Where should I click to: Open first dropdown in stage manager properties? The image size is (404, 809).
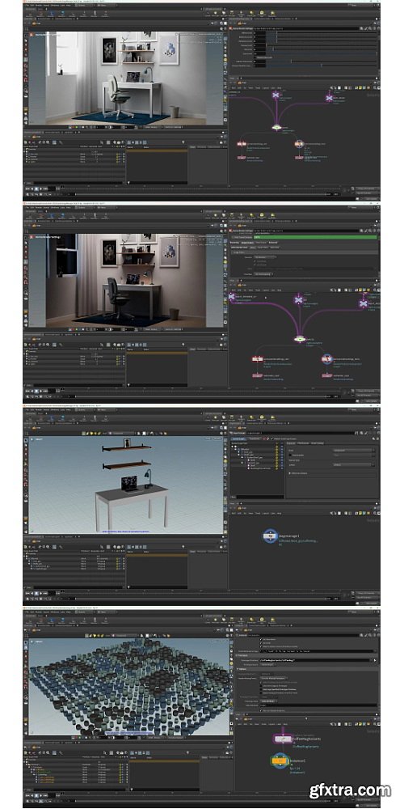pyautogui.click(x=353, y=450)
